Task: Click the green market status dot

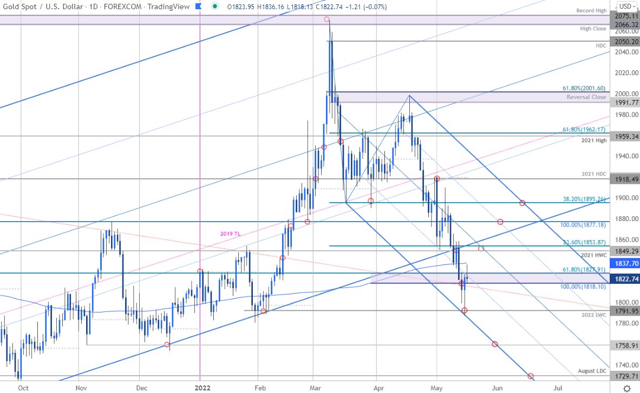Action: [x=214, y=7]
